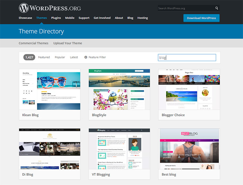This screenshot has width=243, height=185.
Task: Open the BlogStyle theme preview thumbnail
Action: pyautogui.click(x=119, y=89)
